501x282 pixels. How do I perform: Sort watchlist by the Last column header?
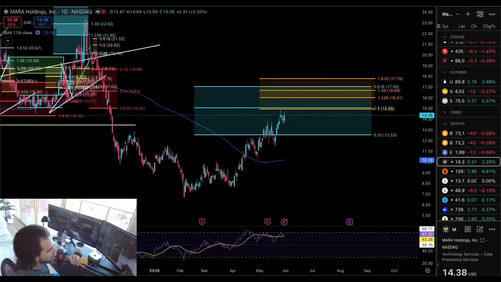pyautogui.click(x=461, y=26)
